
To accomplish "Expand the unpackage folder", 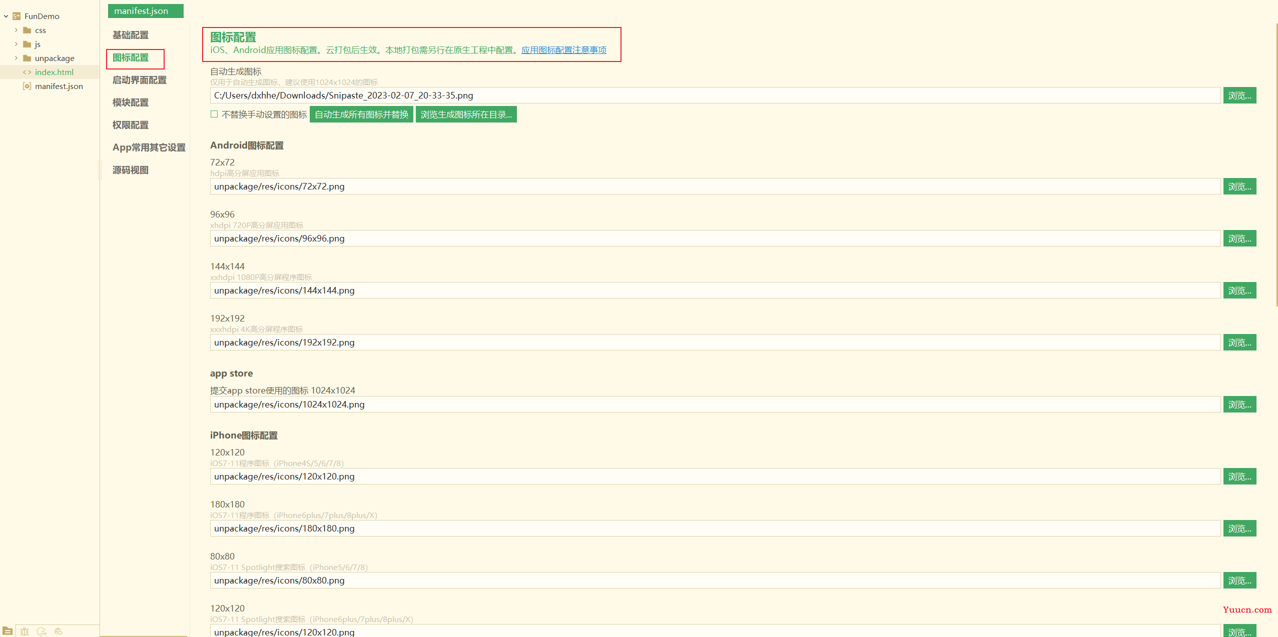I will pos(16,58).
